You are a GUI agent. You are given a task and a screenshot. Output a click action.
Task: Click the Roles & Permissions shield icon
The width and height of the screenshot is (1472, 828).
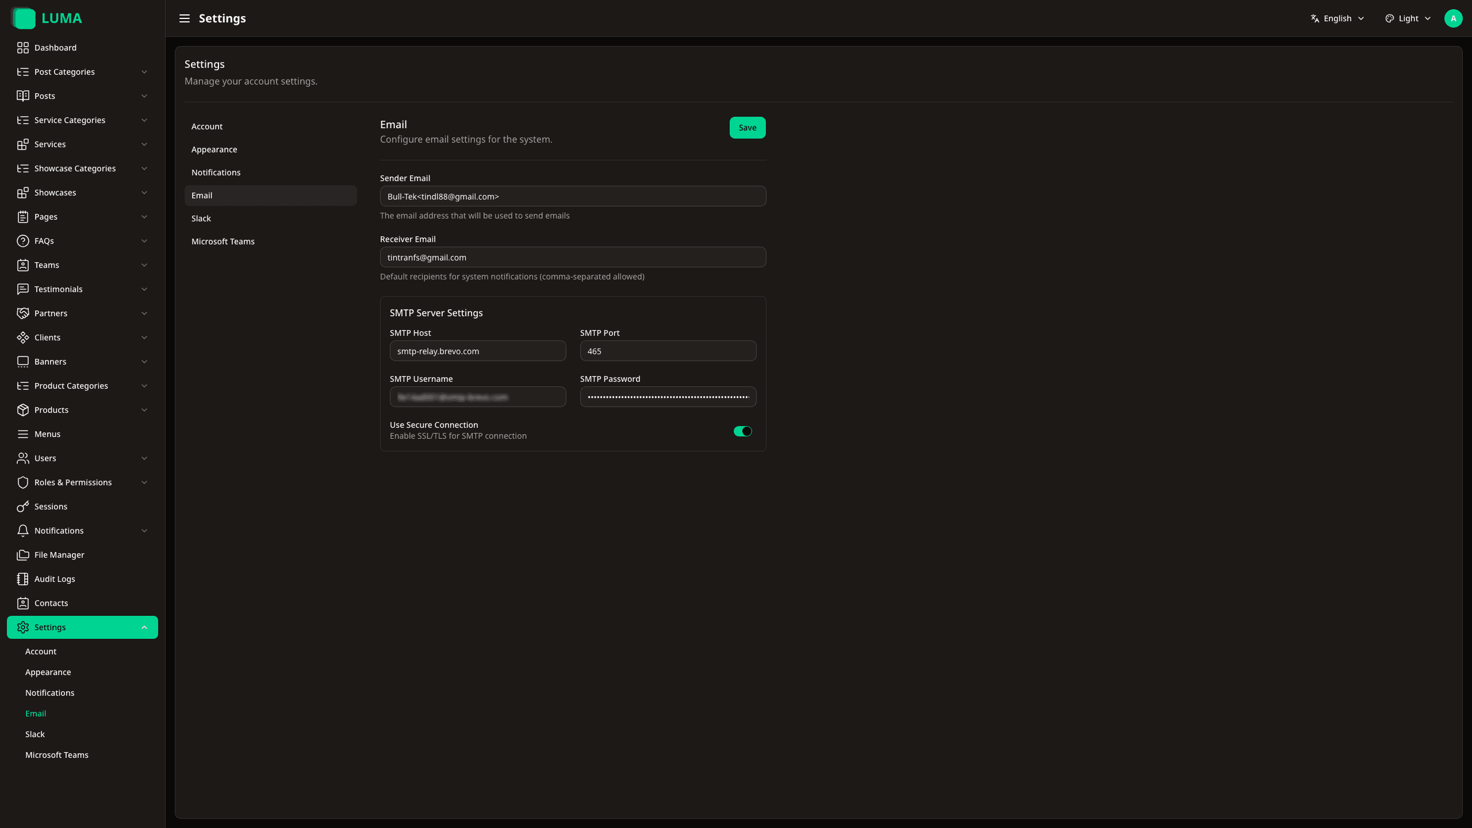click(23, 482)
